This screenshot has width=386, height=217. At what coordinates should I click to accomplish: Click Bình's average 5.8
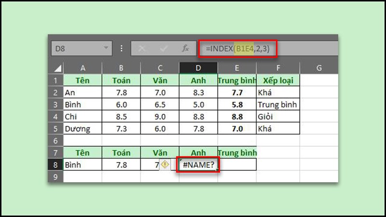click(237, 105)
